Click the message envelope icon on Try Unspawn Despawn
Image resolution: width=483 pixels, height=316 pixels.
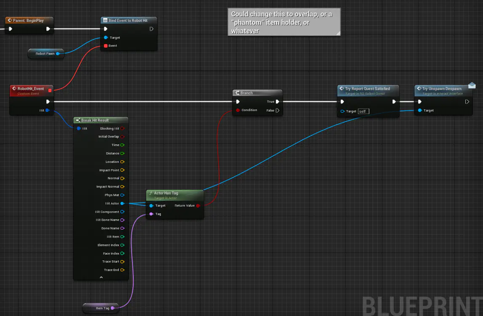(x=472, y=85)
